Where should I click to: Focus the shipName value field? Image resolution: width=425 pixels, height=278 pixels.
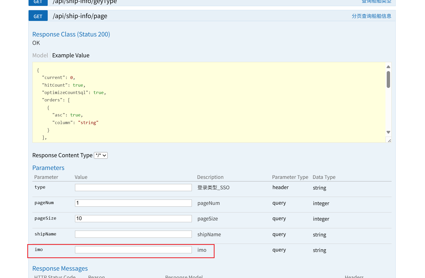point(133,234)
